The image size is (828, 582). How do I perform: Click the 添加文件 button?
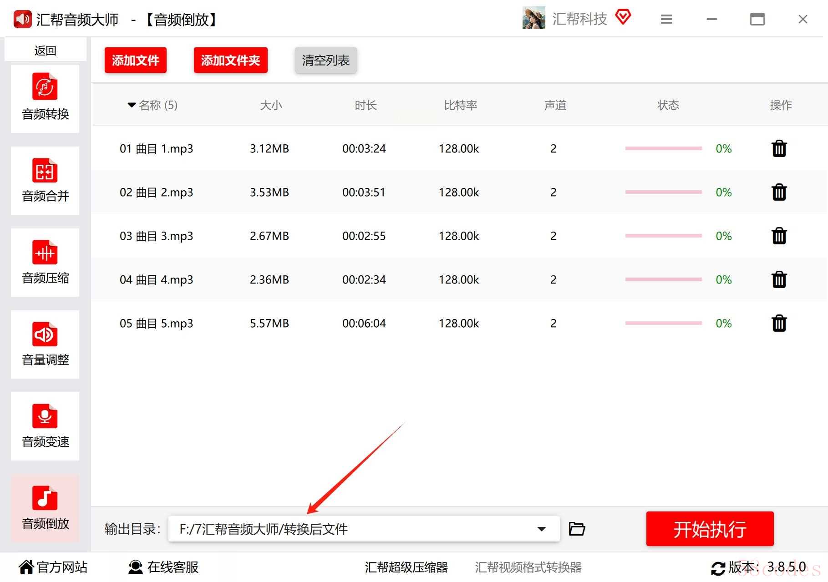pos(135,60)
